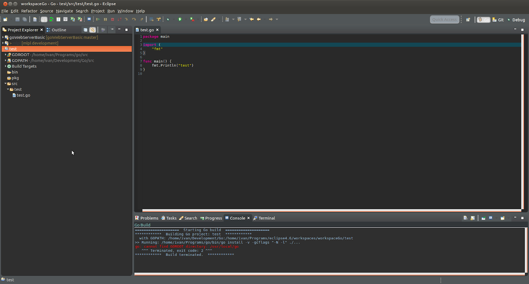Screen dimensions: 529x284
Task: Clear the Go Build console output
Action: (465, 218)
